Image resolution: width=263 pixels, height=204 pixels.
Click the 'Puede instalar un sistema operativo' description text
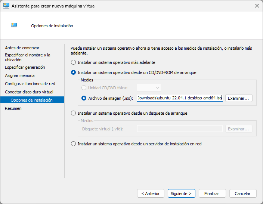coord(161,51)
